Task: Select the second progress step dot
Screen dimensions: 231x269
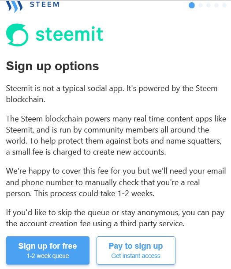Action: 200,5
